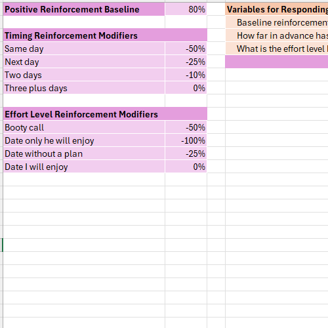328x328 pixels.
Task: Select the 0% value beside Date I will enjoy
Action: coord(186,167)
